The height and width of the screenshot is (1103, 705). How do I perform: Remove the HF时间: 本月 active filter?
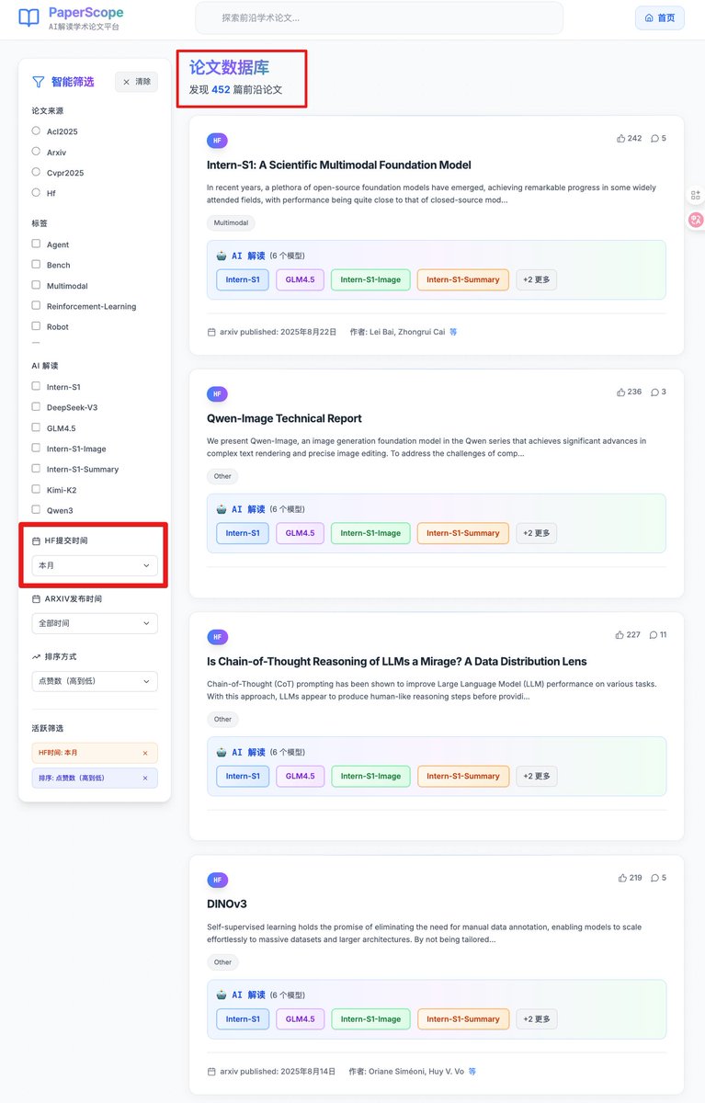point(145,753)
